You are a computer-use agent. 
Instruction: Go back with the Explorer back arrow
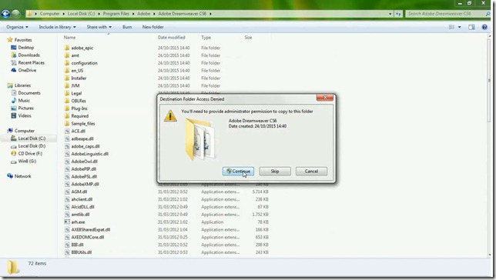point(5,14)
